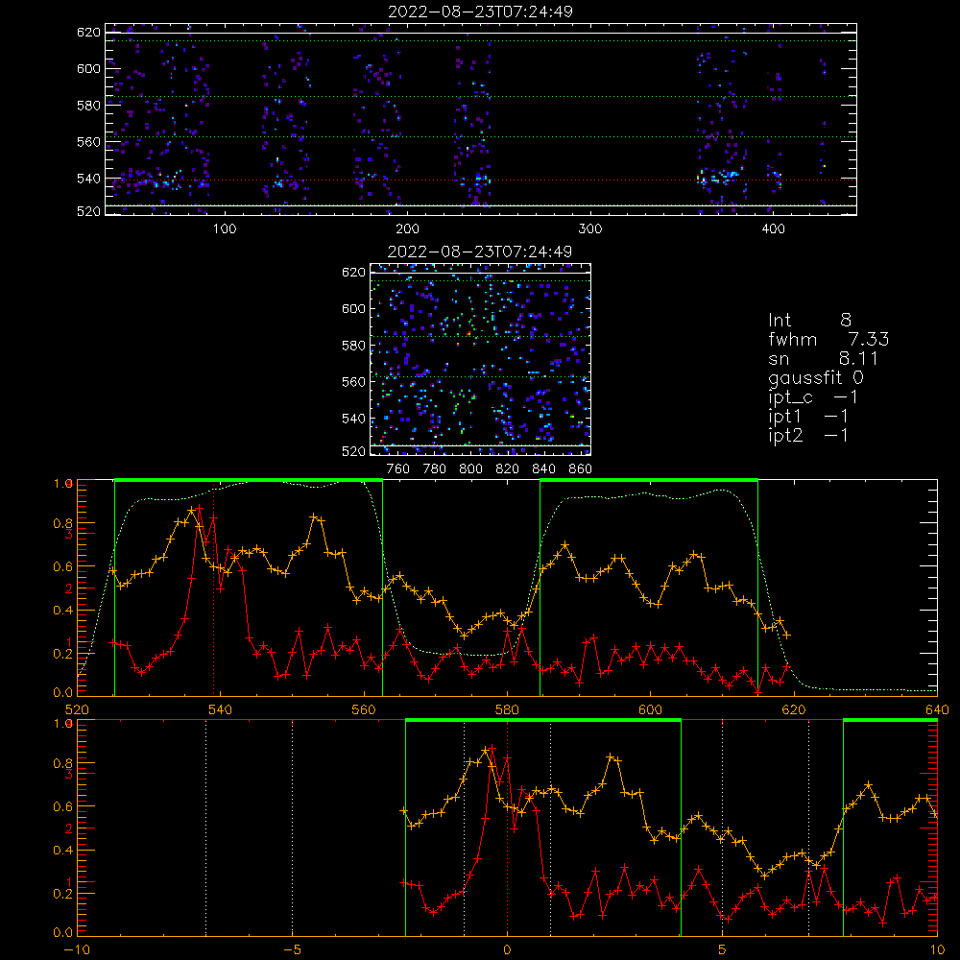Click y-axis label 600 on top image
Image resolution: width=960 pixels, height=960 pixels.
(x=88, y=68)
